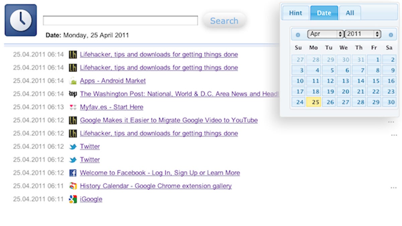This screenshot has width=402, height=226.
Task: Click the Facebook favicon
Action: (x=73, y=173)
